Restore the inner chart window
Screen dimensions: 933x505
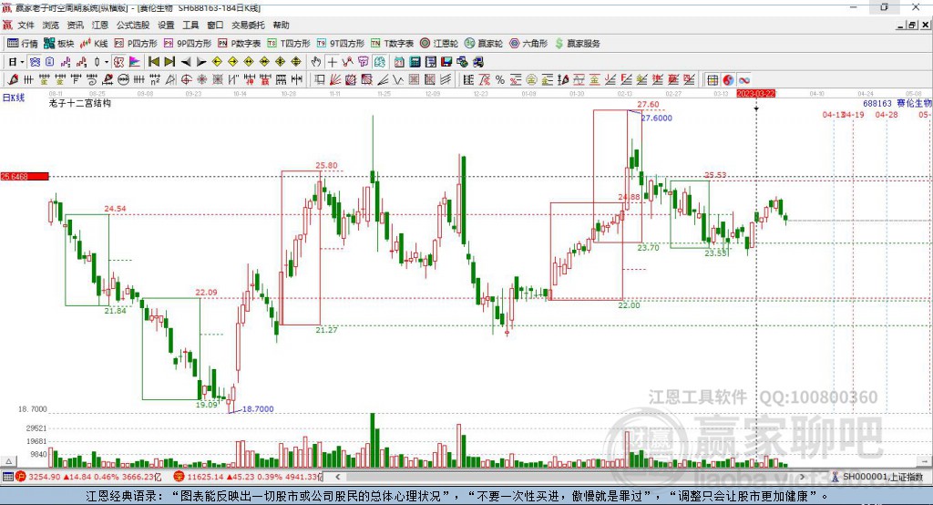pyautogui.click(x=912, y=25)
